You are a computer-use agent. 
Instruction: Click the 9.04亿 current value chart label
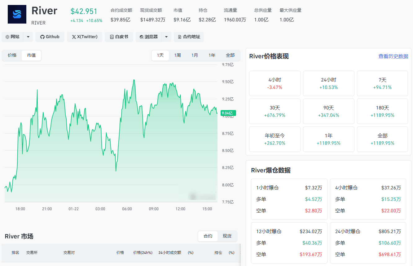tap(228, 113)
